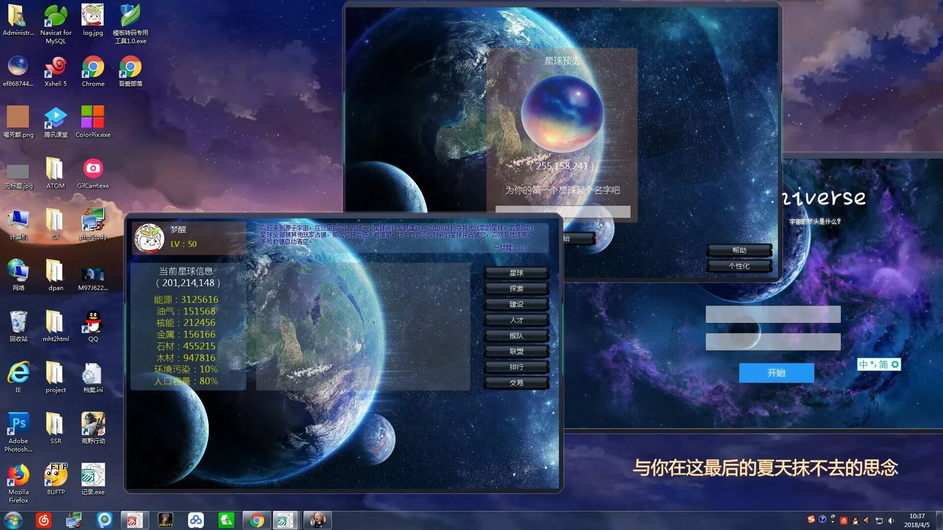Open the 交易 trade panel
Viewport: 943px width, 530px height.
pyautogui.click(x=516, y=383)
